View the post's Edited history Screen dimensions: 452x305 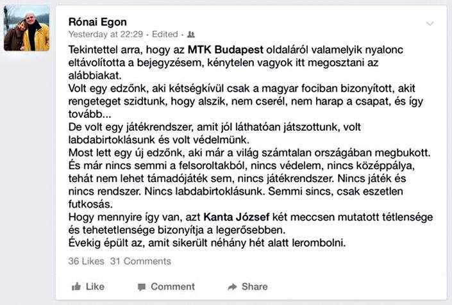(165, 34)
